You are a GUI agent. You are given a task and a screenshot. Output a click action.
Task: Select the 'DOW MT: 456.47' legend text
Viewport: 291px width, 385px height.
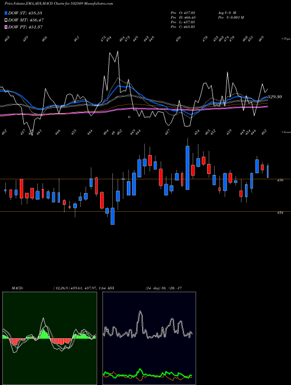(x=26, y=20)
